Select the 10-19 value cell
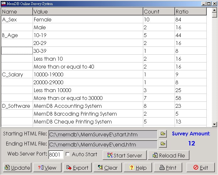This screenshot has width=218, height=175. tap(88, 35)
